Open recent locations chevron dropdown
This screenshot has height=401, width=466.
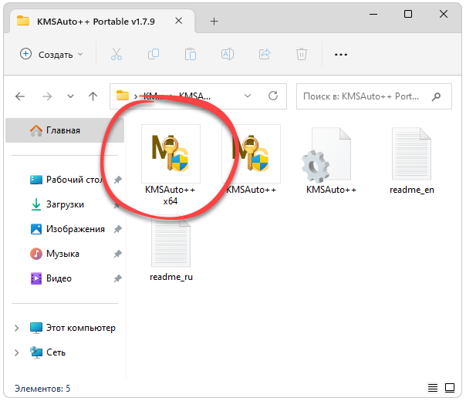coord(70,96)
